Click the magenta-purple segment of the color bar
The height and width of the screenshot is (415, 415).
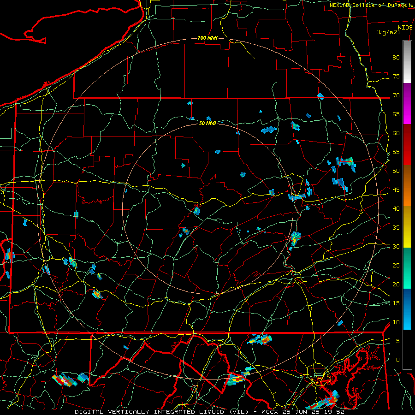tap(407, 104)
